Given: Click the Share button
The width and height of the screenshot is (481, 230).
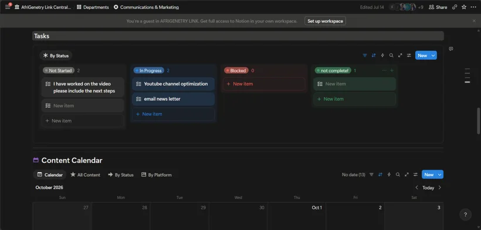Looking at the screenshot, I should tap(438, 7).
